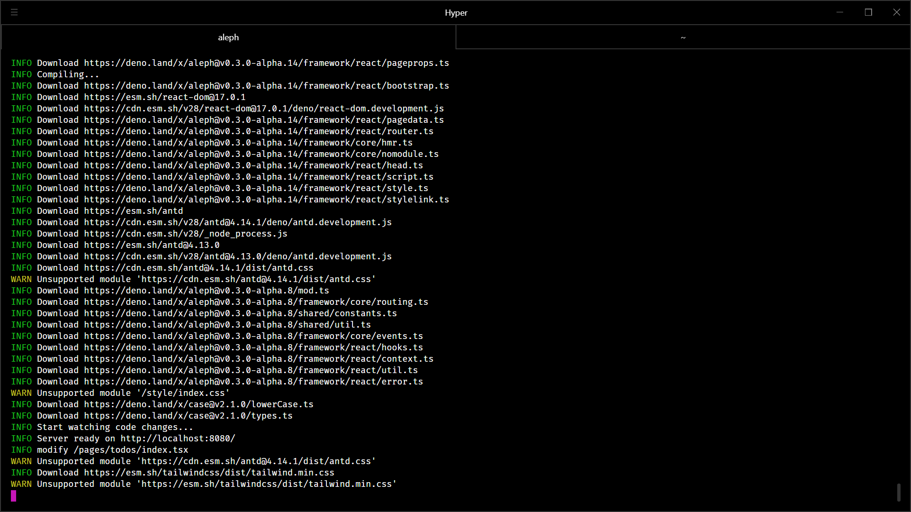The width and height of the screenshot is (911, 512).
Task: Switch to the aleph terminal tab
Action: tap(228, 37)
